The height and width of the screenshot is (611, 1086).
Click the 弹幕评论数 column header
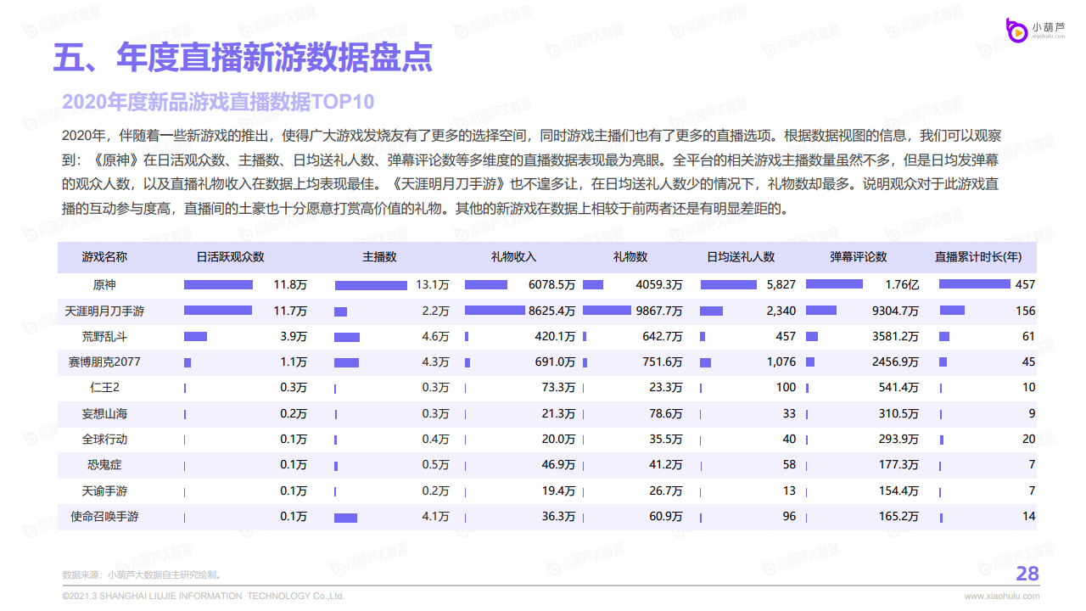tap(858, 257)
